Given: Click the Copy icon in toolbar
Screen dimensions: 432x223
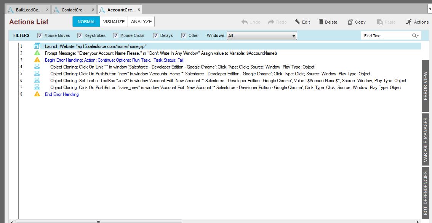Looking at the screenshot, I should [350, 22].
